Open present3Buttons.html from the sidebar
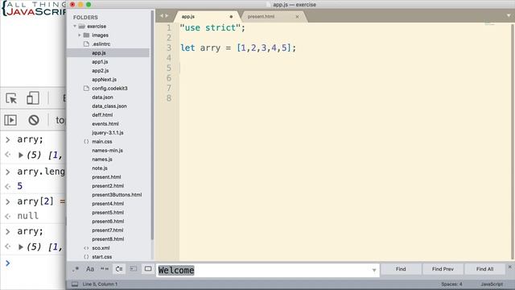 coord(117,195)
